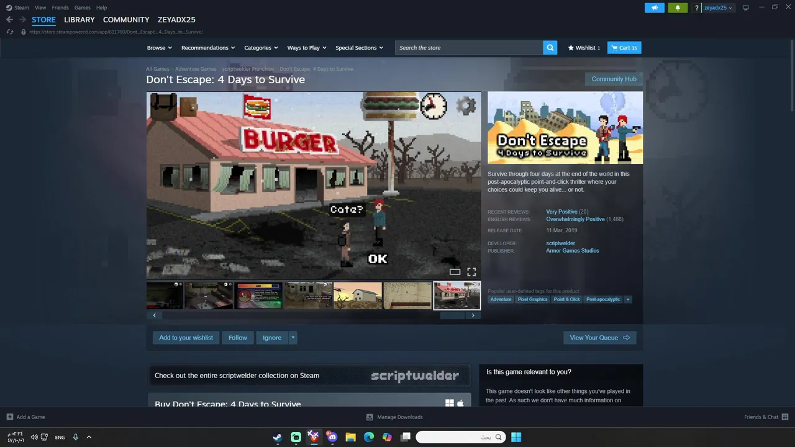795x447 pixels.
Task: Click the Steam icon in the taskbar
Action: pyautogui.click(x=278, y=437)
